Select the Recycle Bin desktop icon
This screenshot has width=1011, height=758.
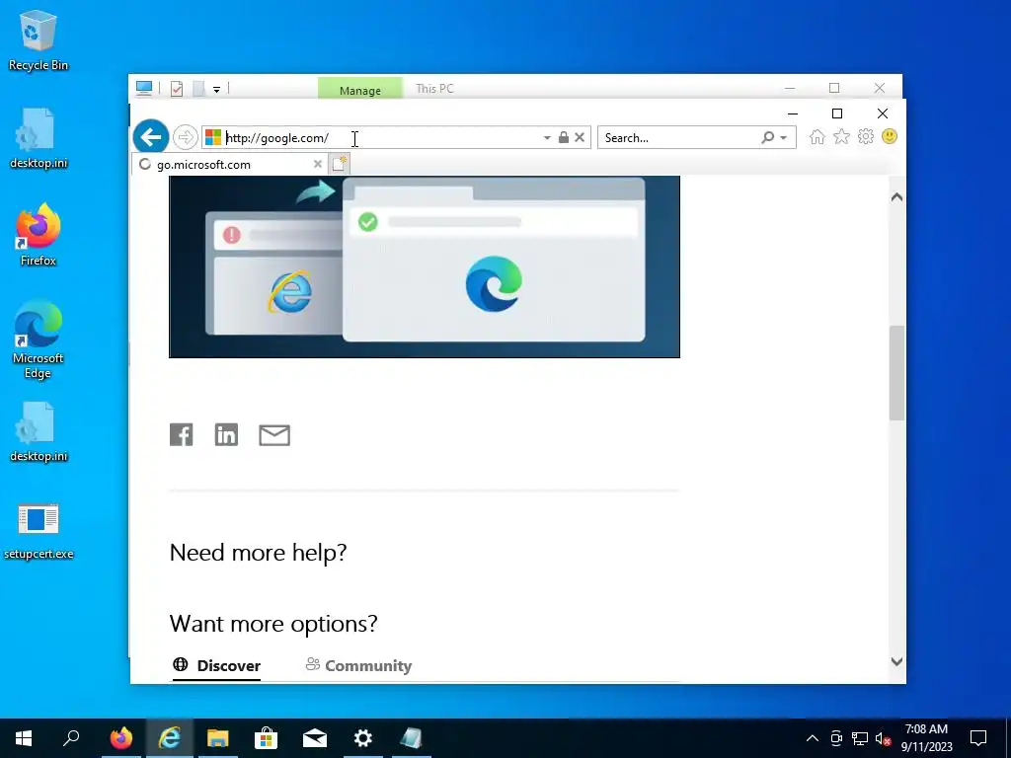(x=39, y=40)
